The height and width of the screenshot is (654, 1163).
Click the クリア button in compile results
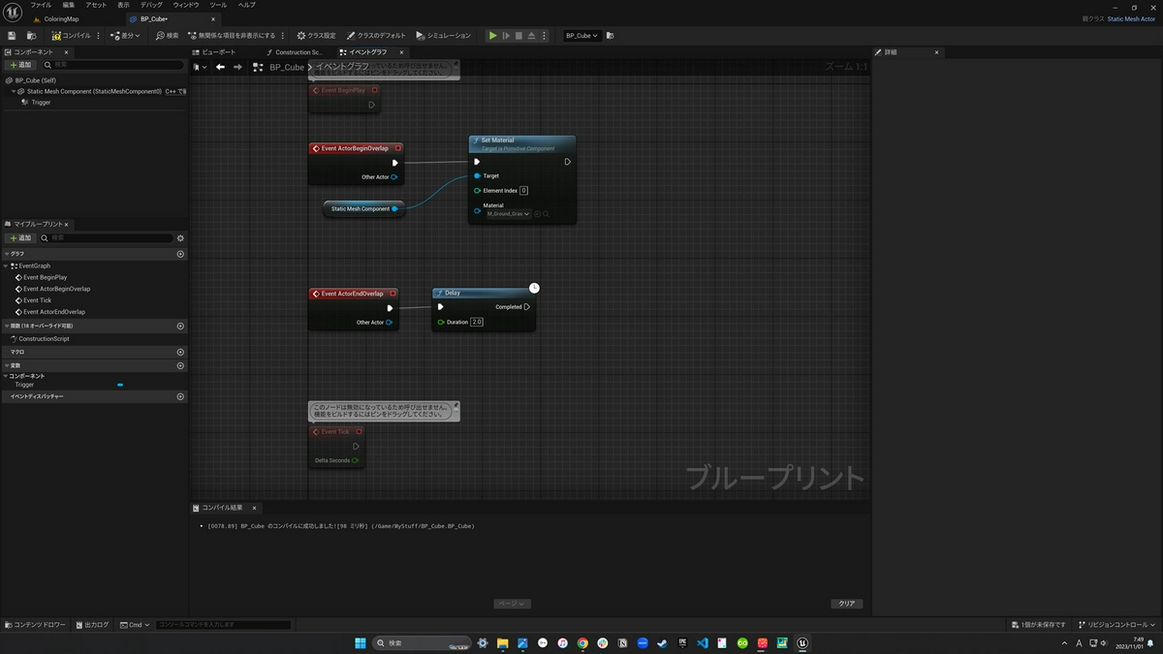click(847, 604)
